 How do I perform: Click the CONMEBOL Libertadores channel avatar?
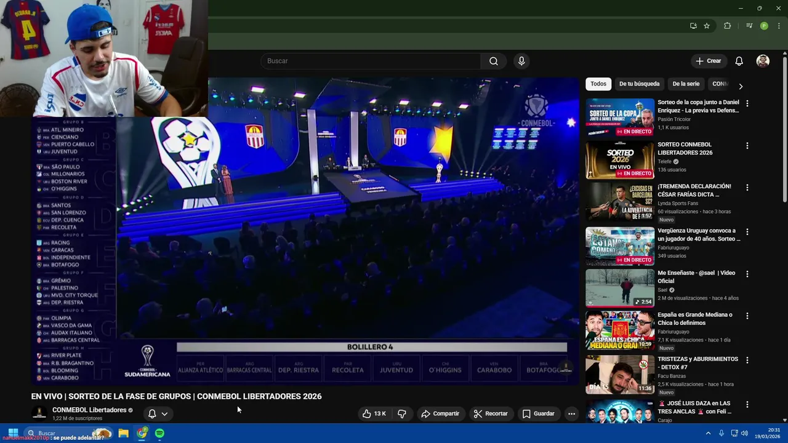click(x=39, y=413)
